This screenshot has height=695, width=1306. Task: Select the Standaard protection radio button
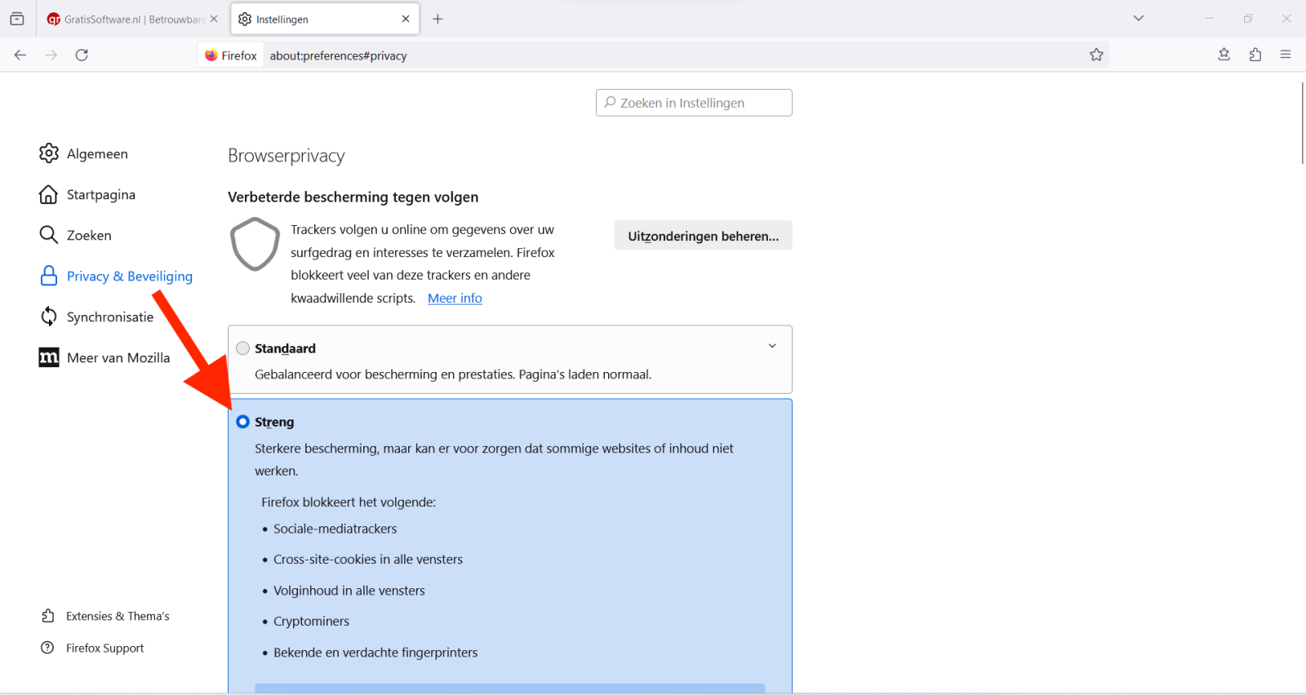click(243, 348)
